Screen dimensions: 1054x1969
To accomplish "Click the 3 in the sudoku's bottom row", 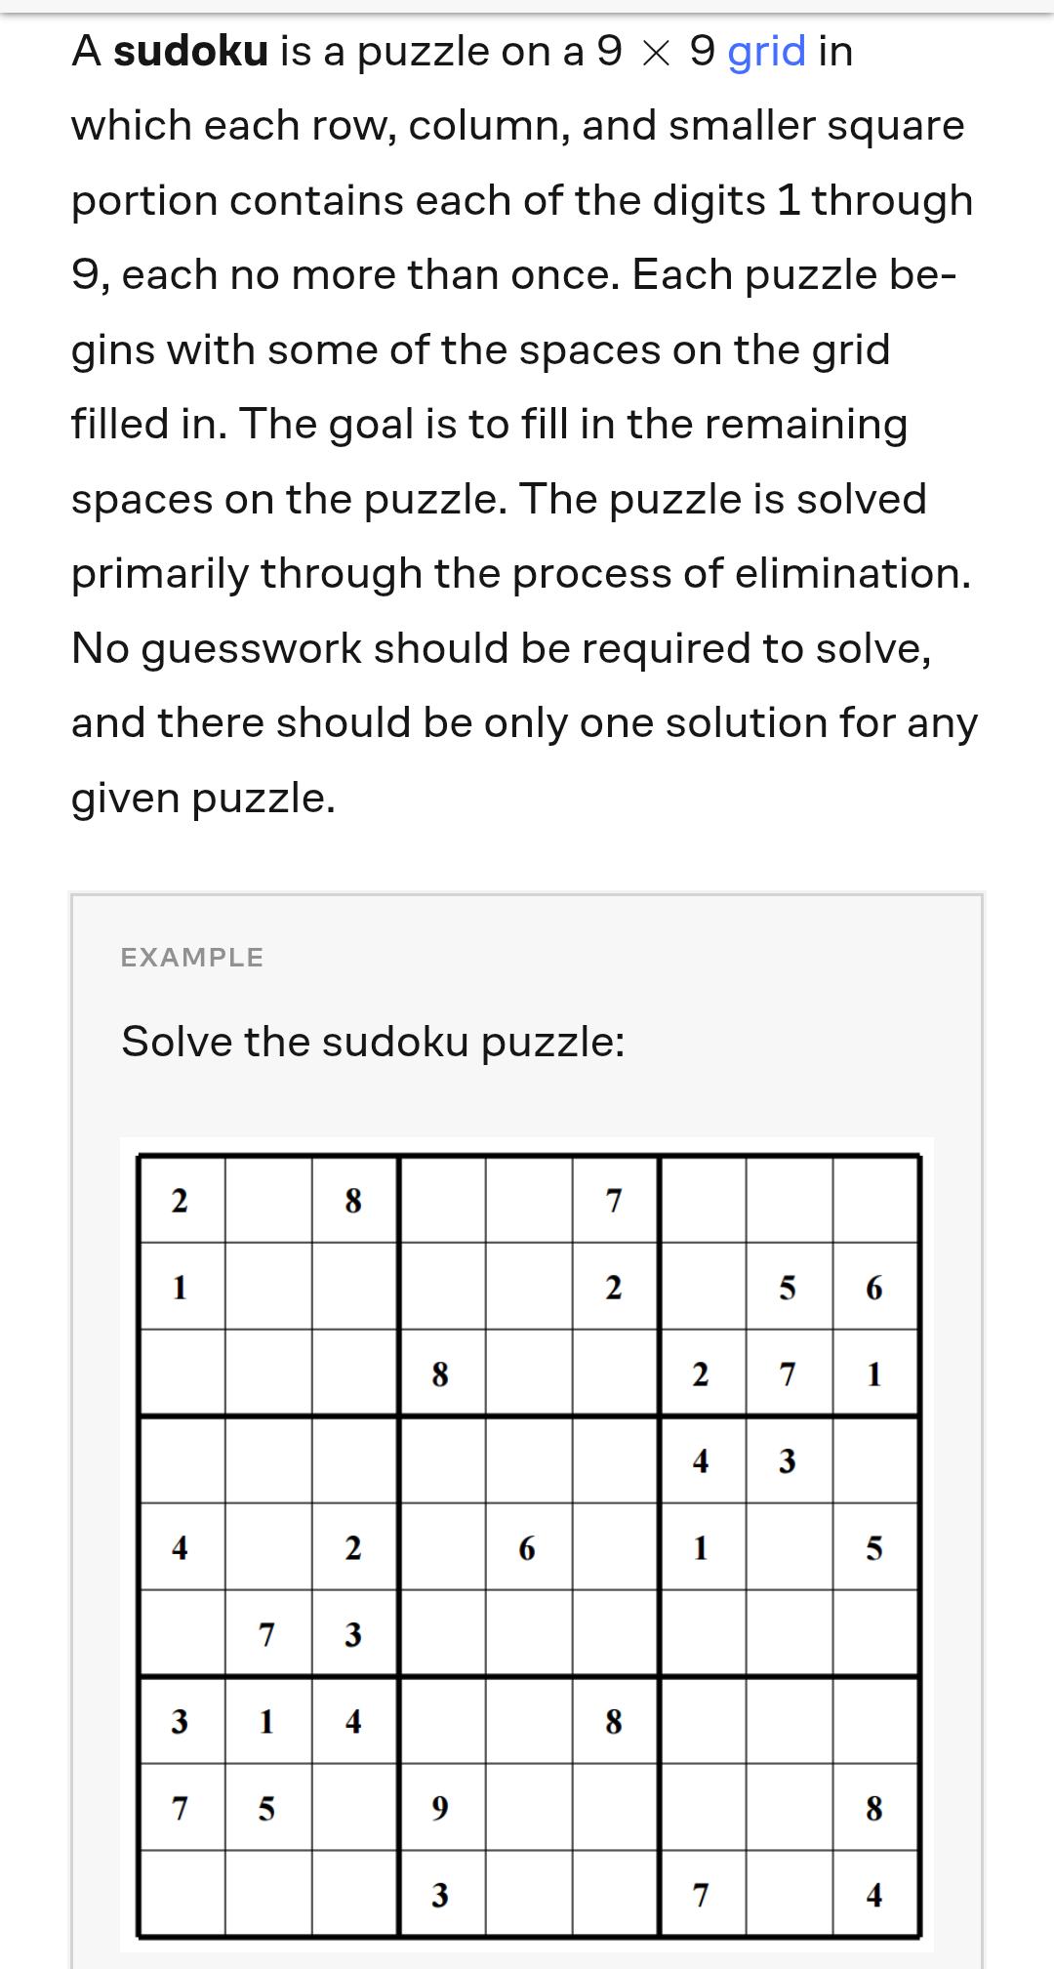I will [x=441, y=1895].
